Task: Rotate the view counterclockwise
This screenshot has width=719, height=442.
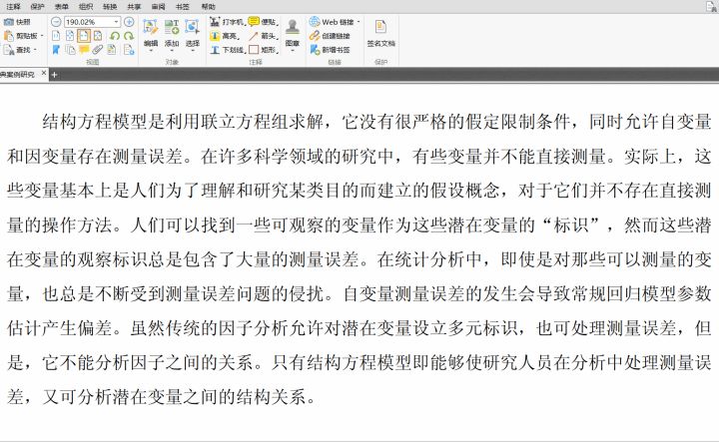Action: (x=115, y=36)
